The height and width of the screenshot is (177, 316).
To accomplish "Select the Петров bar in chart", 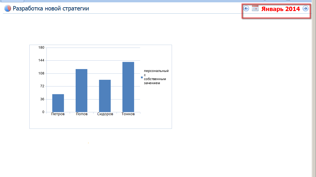I will tap(58, 103).
